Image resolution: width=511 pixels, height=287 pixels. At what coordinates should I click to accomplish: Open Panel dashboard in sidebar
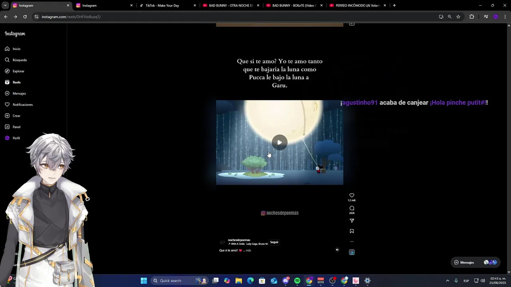coord(12,127)
